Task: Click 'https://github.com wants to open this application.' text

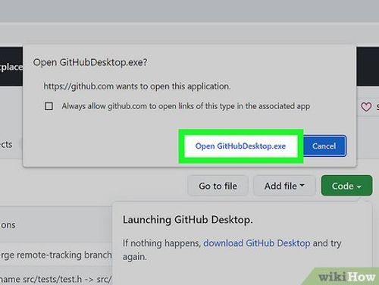Action: (137, 86)
